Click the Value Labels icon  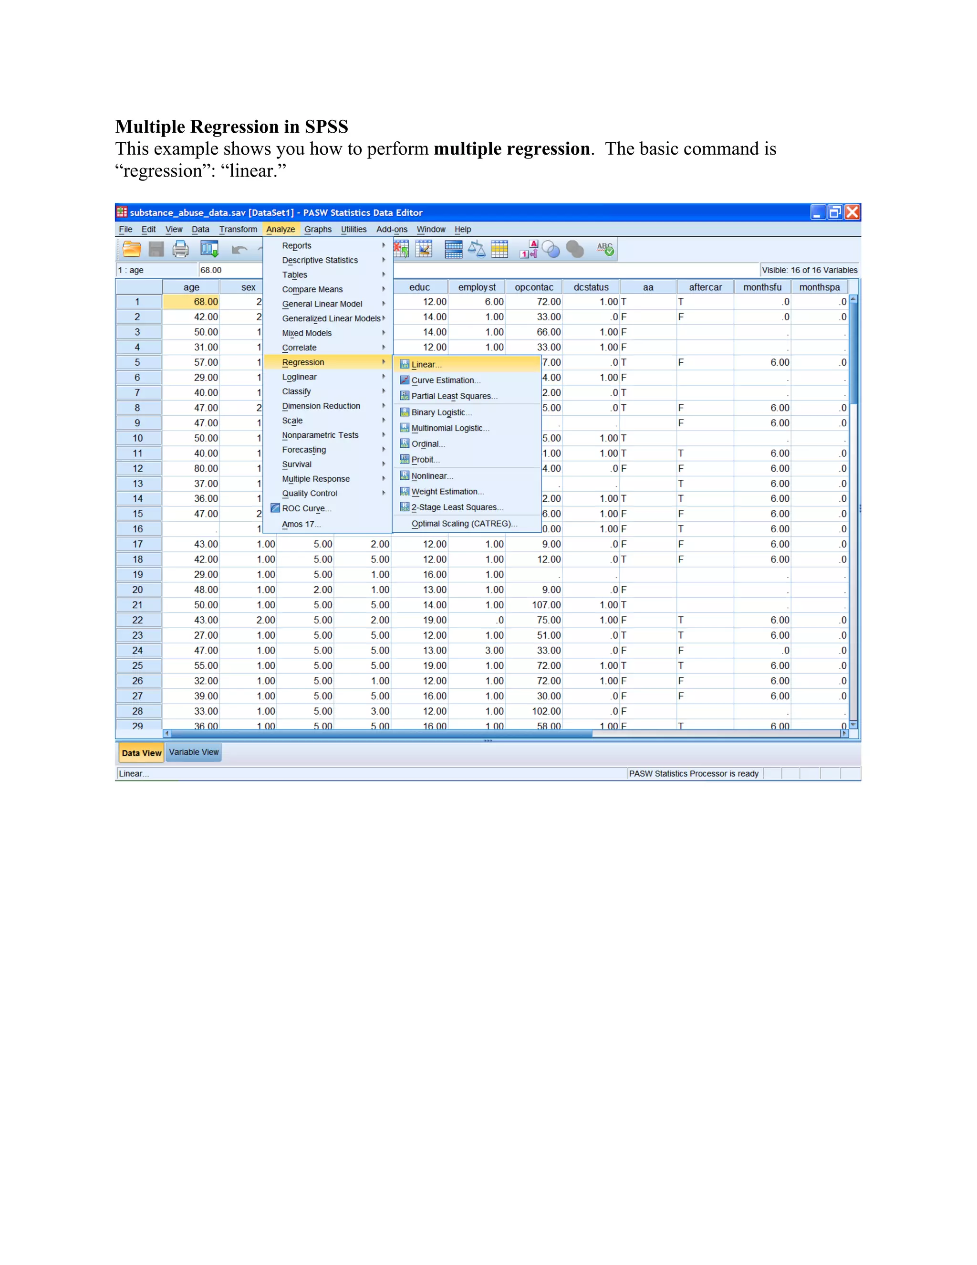[529, 249]
